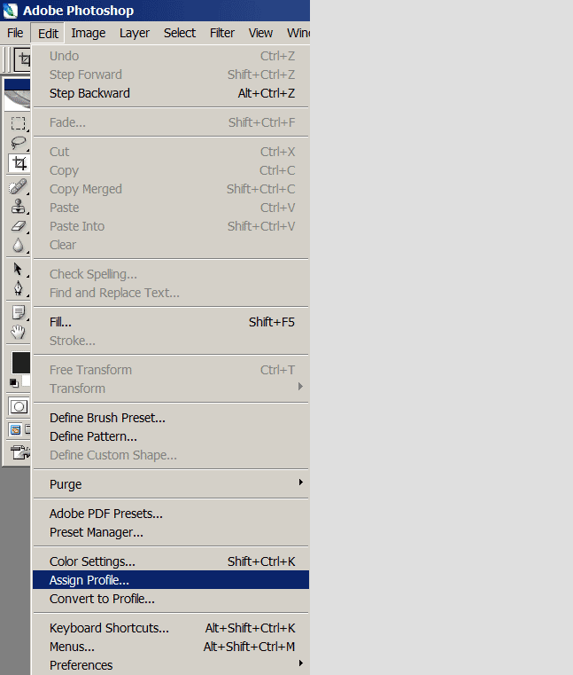This screenshot has width=573, height=675.
Task: Select the Path Selection arrow tool
Action: coord(18,269)
